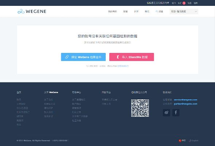The height and width of the screenshot is (146, 215).
Task: Open the ICP registration number link
Action: coord(60,141)
